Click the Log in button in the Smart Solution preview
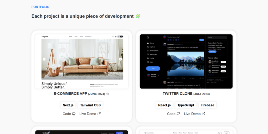 [226, 133]
